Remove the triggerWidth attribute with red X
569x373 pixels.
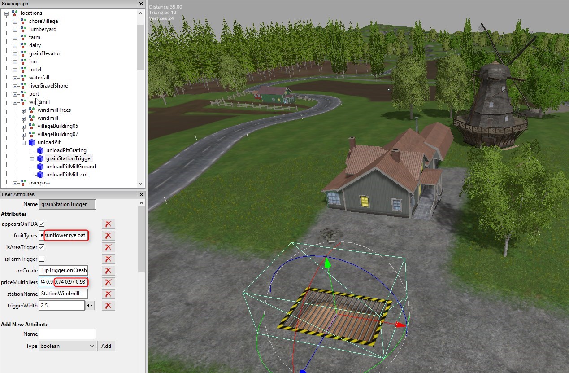tap(109, 306)
